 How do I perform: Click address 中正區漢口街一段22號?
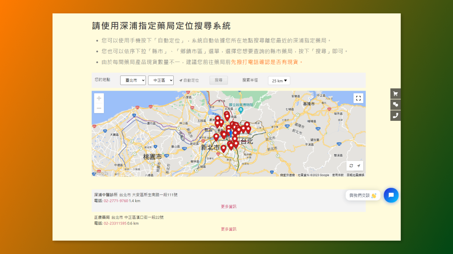coord(144,218)
